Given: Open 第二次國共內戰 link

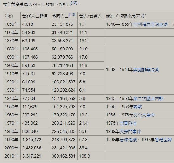Looking at the screenshot, I should 148,99.
